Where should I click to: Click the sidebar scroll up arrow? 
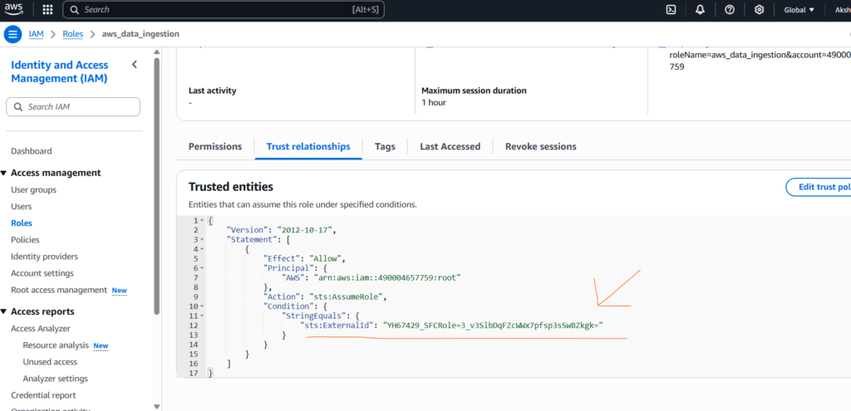pyautogui.click(x=157, y=51)
